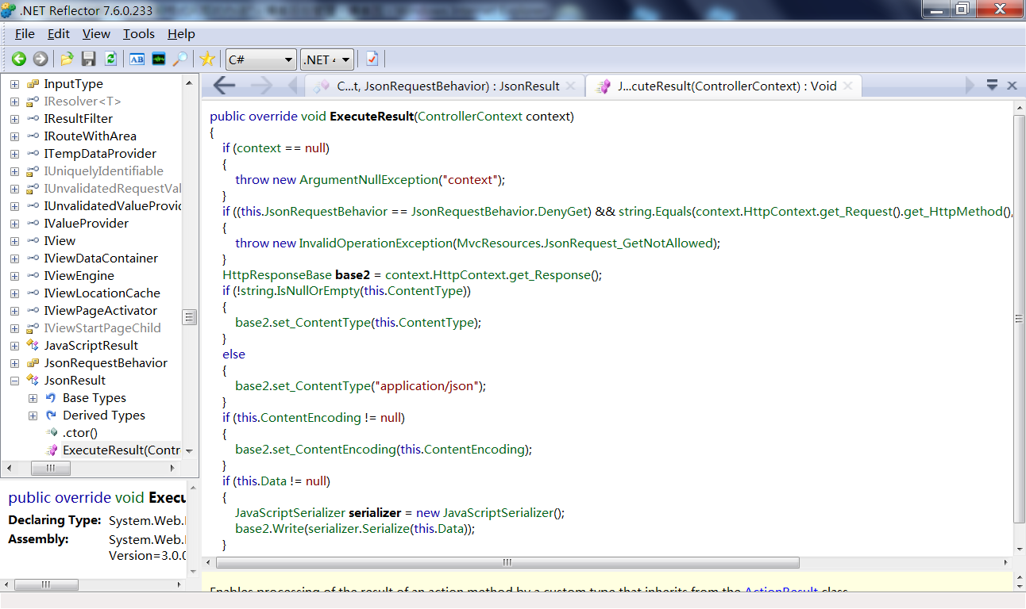Select the ExecuteResult(ControllerContext) : Void tab
The image size is (1026, 609).
coord(723,86)
